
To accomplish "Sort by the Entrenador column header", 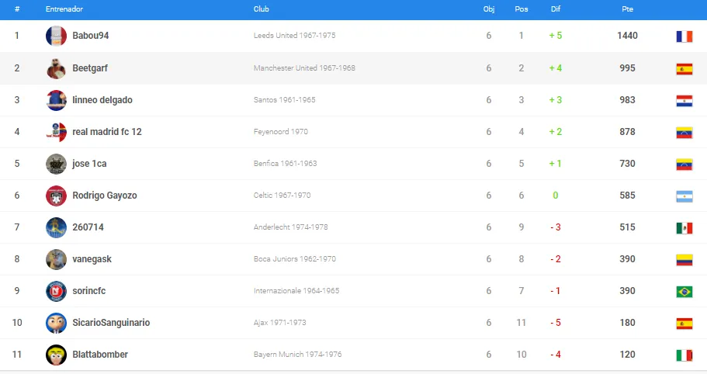I will tap(64, 9).
